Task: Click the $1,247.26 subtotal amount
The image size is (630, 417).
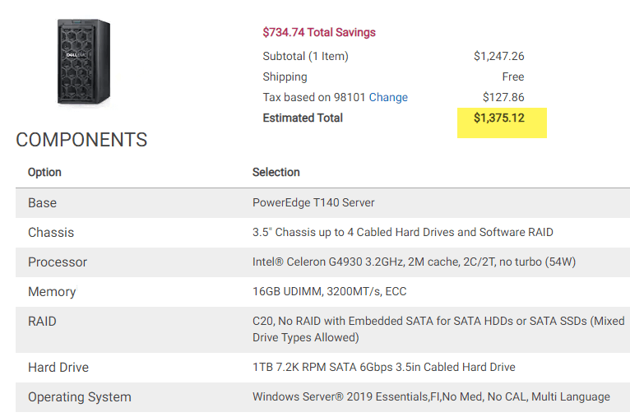Action: tap(498, 56)
